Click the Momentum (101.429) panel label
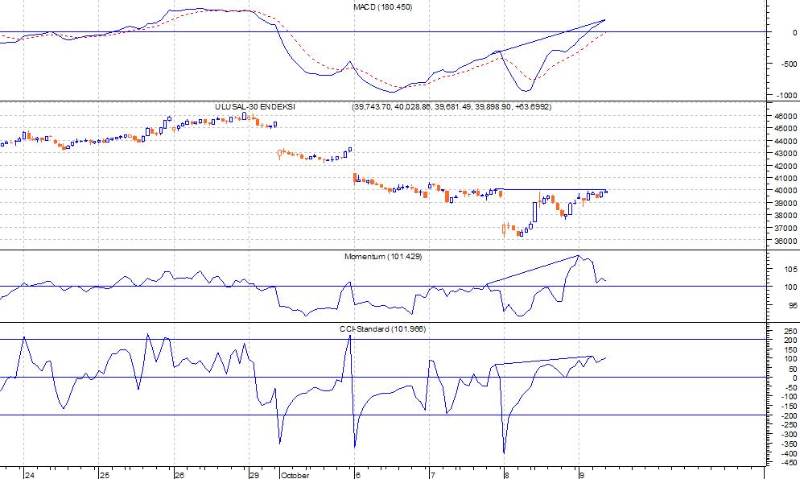800x479 pixels. (x=382, y=256)
